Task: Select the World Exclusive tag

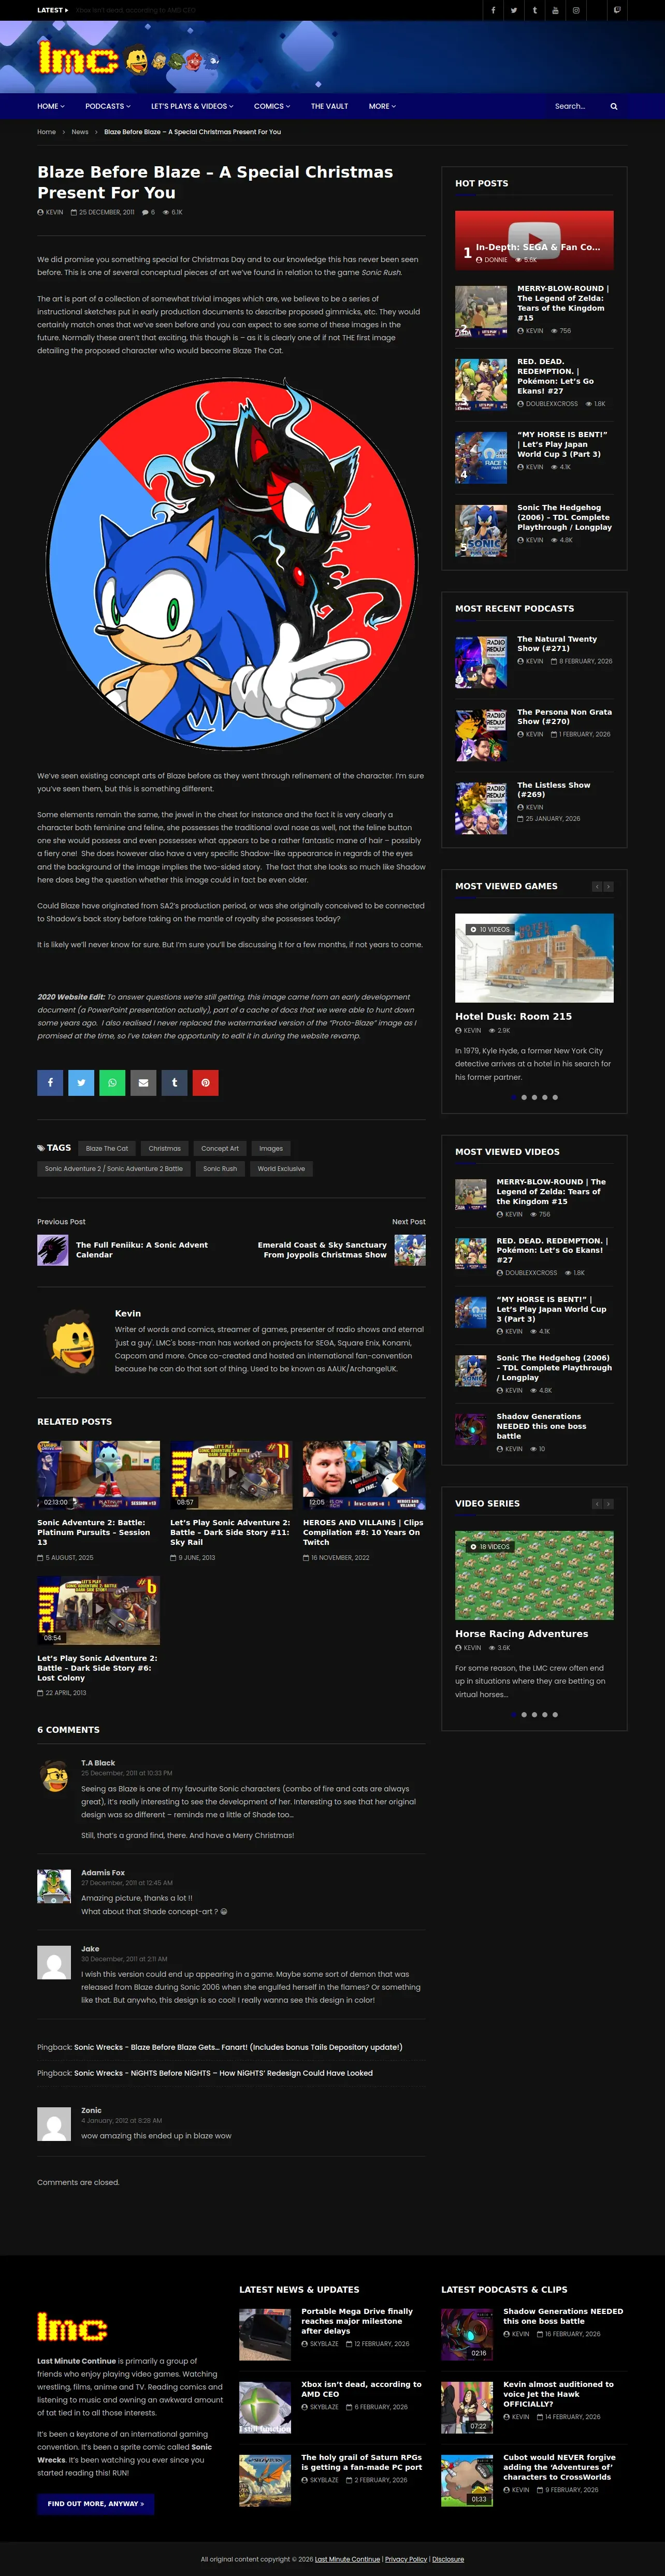Action: pos(281,1168)
